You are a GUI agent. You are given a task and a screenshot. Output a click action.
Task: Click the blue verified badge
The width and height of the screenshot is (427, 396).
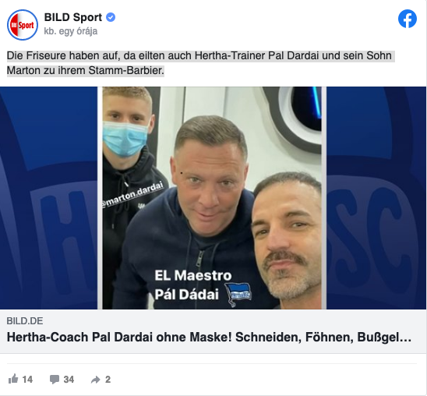coord(111,17)
